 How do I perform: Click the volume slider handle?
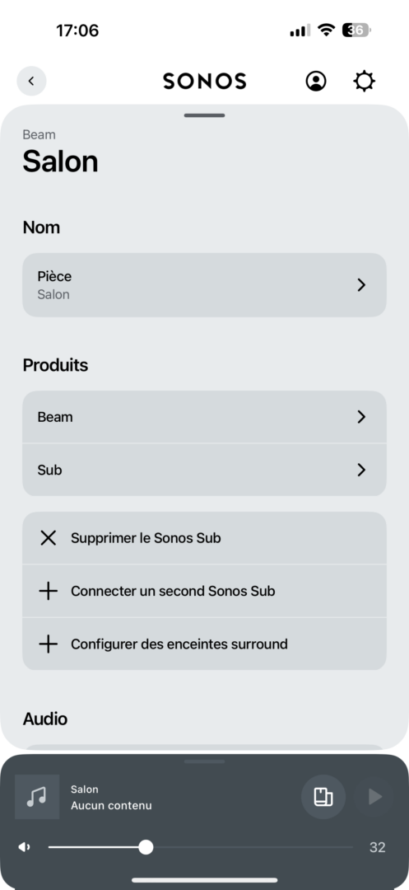coord(146,847)
